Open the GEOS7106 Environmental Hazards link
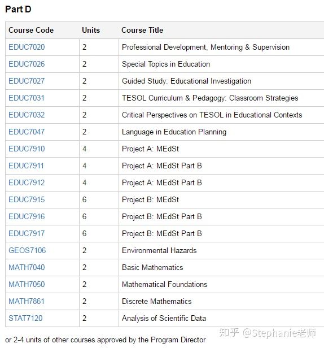The image size is (324, 348). click(27, 250)
